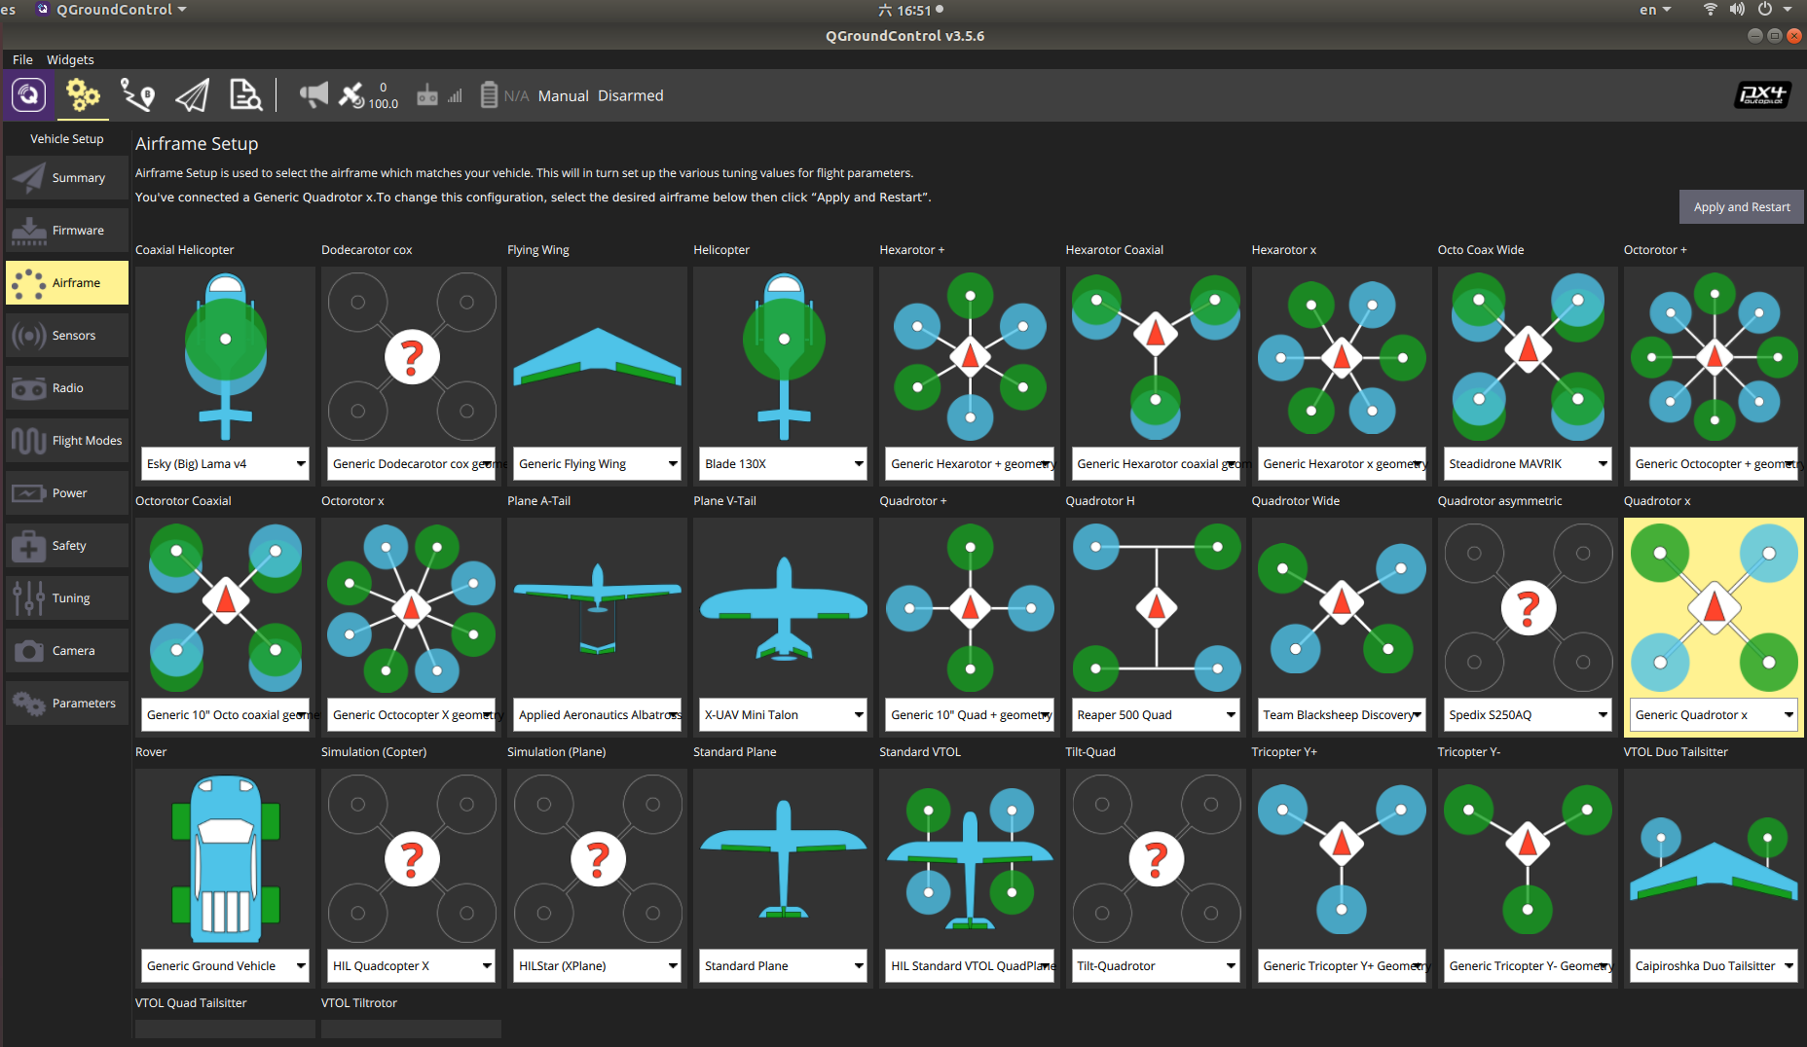Expand the Spedix S250AQ dropdown
Viewport: 1807px width, 1047px height.
coord(1528,714)
